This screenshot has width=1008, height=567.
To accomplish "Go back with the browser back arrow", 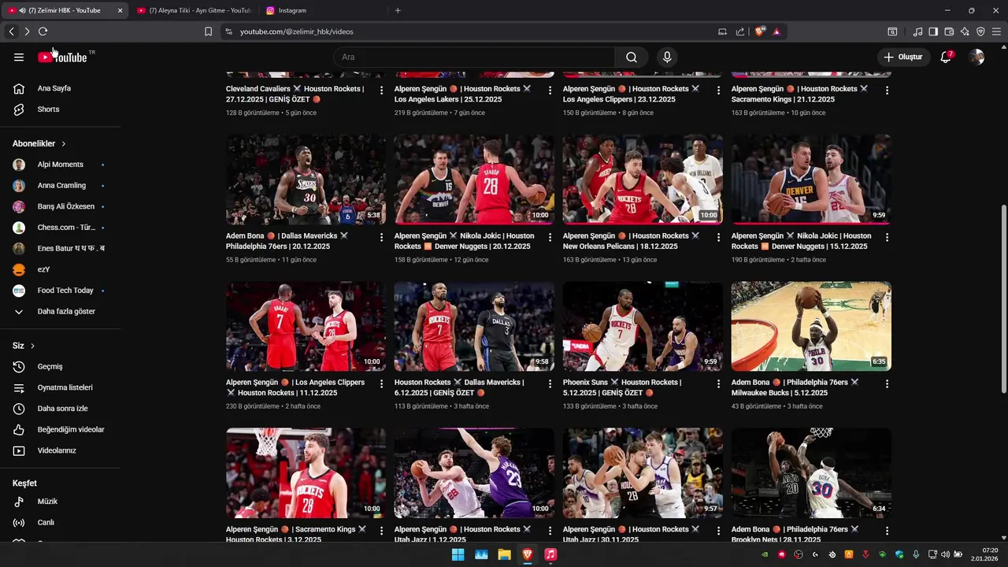I will tap(11, 31).
